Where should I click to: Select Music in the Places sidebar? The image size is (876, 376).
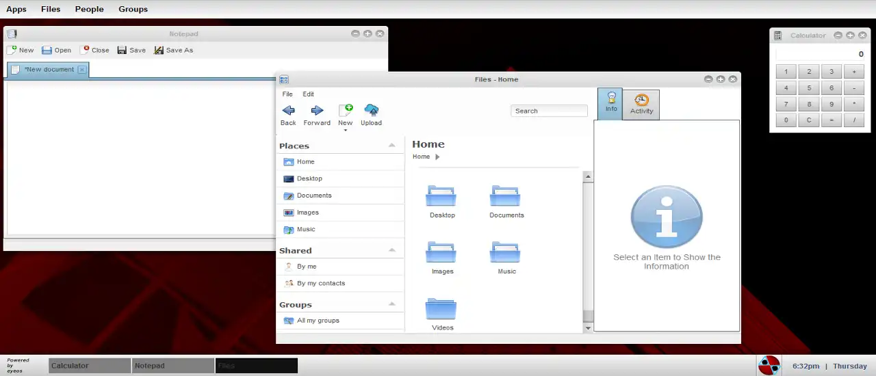[341, 230]
